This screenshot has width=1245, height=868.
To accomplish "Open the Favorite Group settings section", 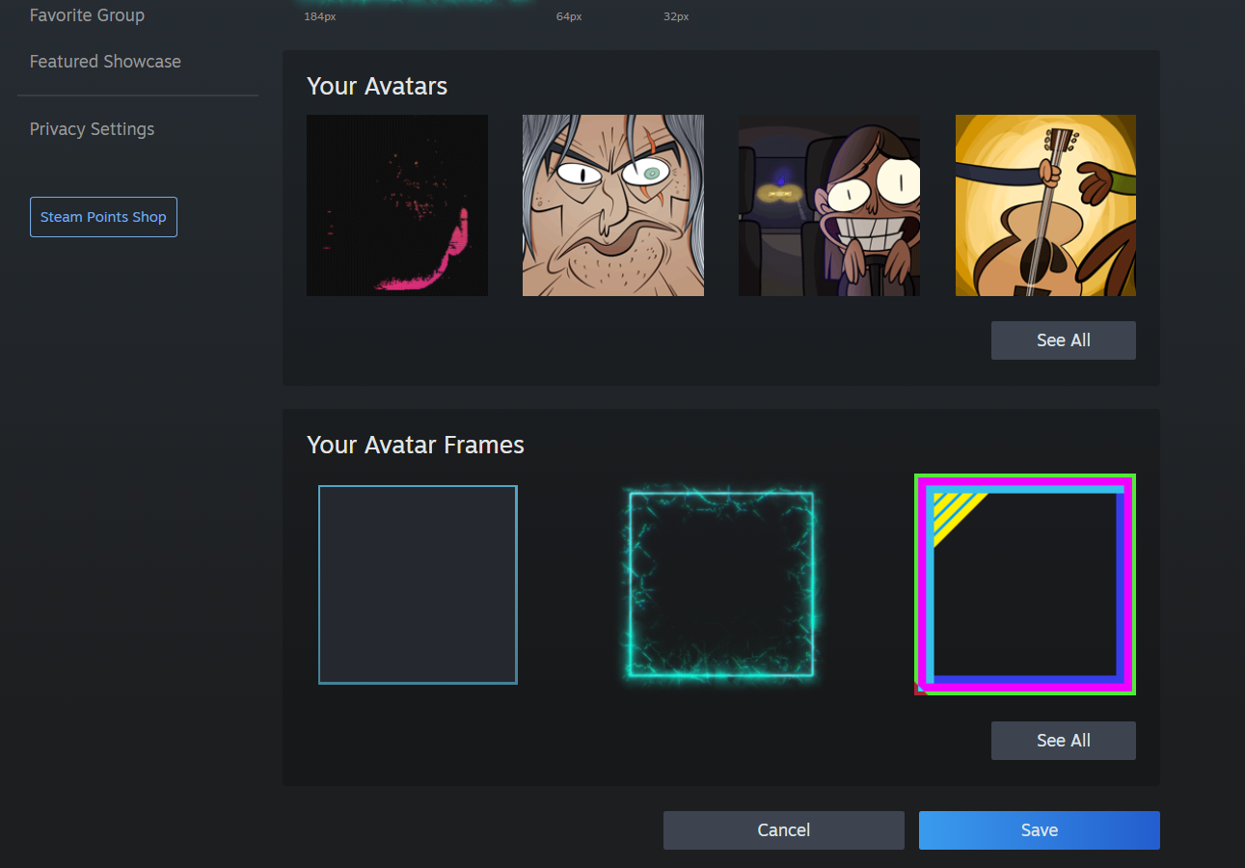I will coord(87,15).
